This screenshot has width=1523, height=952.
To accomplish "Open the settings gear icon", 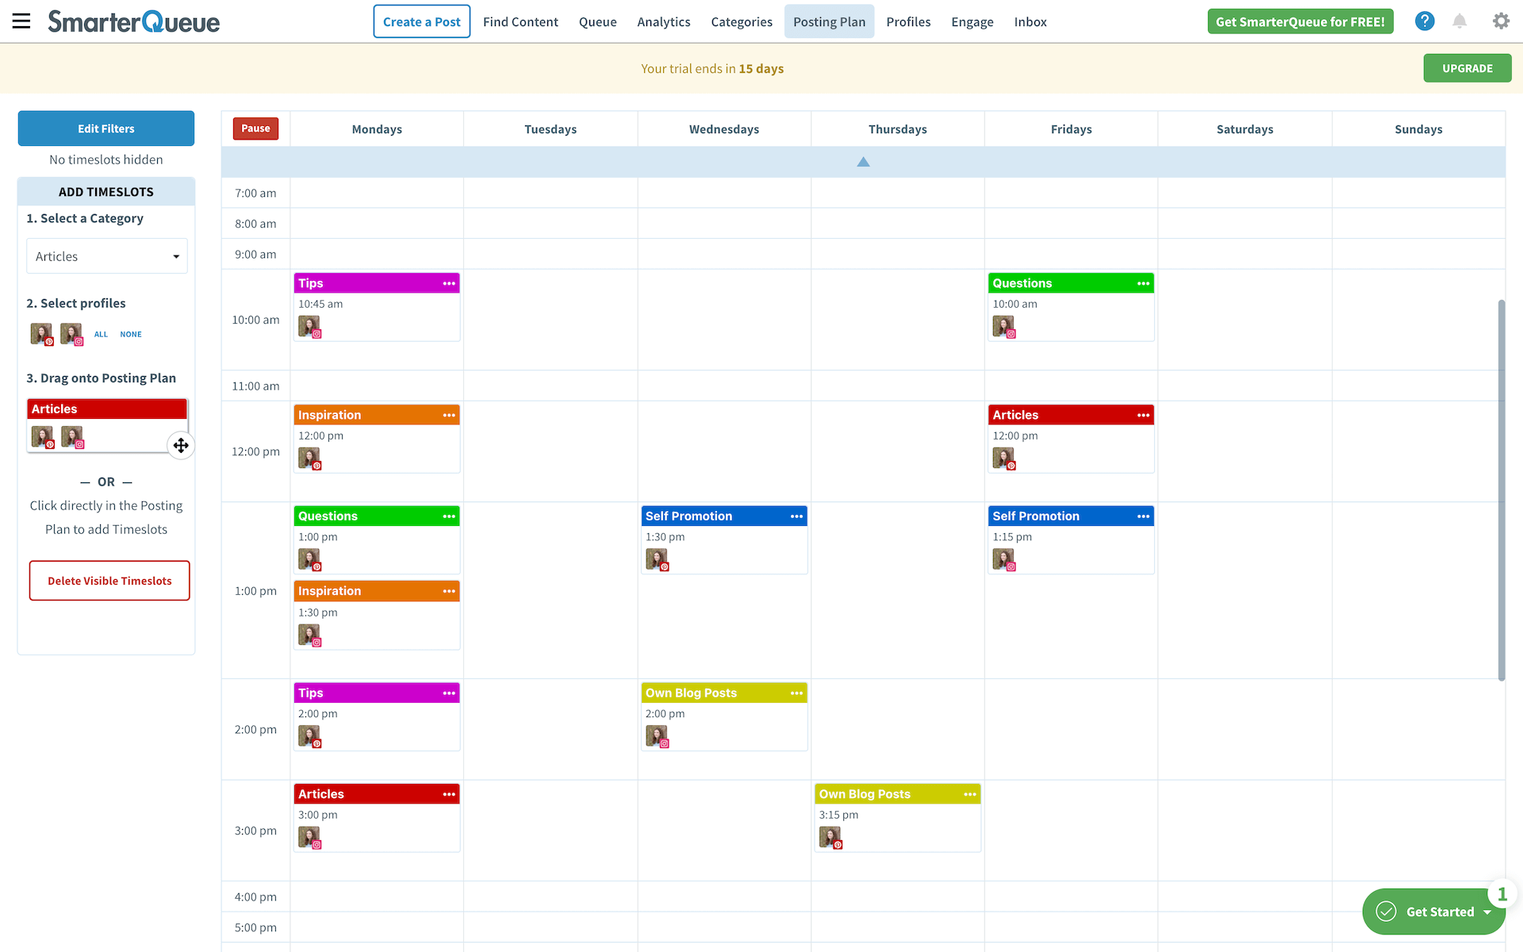I will pyautogui.click(x=1500, y=21).
